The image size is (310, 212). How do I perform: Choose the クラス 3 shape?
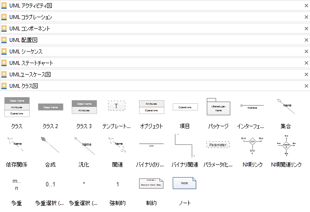point(84,107)
